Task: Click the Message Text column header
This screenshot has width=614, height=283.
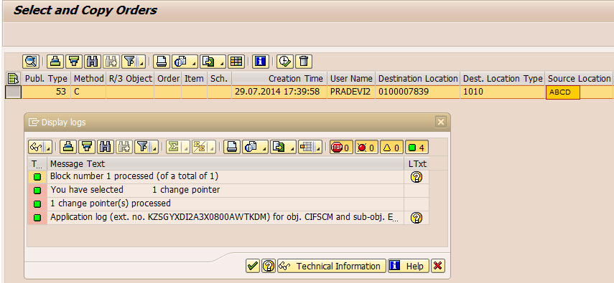Action: tap(225, 164)
